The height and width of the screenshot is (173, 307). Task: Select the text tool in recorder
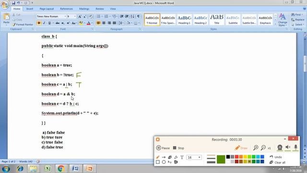coord(182,157)
